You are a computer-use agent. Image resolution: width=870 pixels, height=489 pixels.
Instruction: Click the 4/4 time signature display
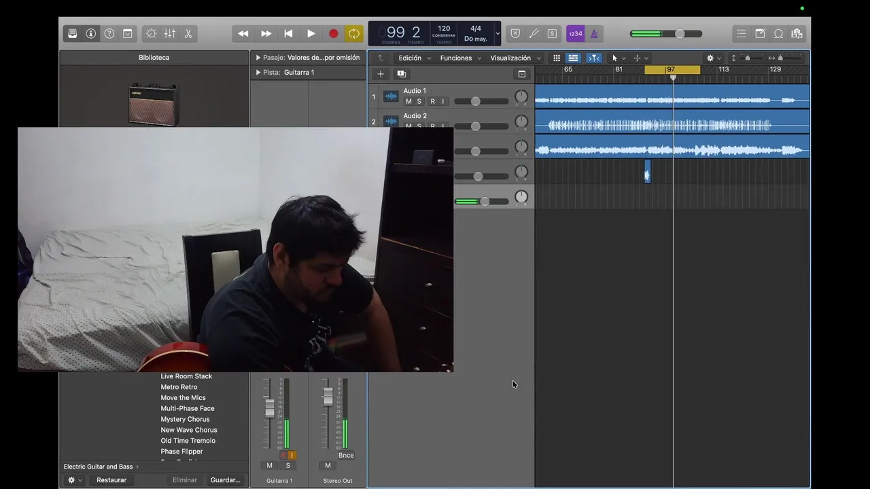[x=476, y=29]
